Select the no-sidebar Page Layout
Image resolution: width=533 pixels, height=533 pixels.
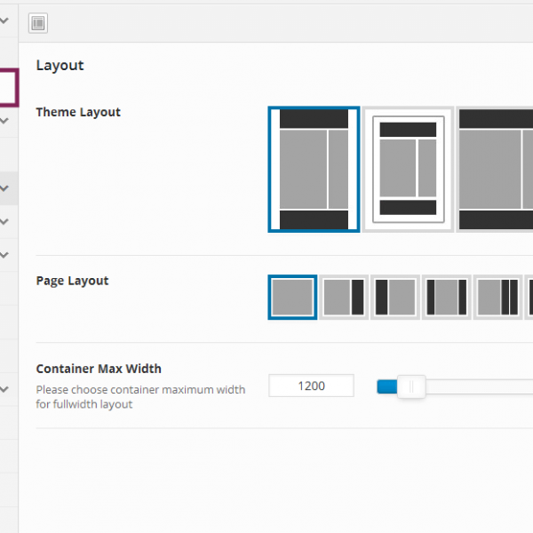(292, 297)
